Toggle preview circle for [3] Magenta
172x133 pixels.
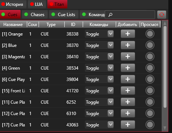[150, 56]
